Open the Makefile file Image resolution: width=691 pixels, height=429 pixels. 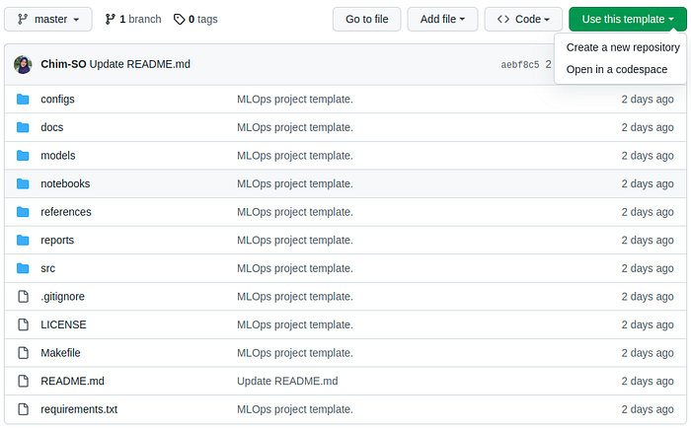61,353
